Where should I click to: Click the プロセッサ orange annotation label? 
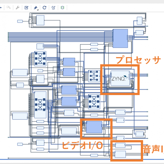138,60
